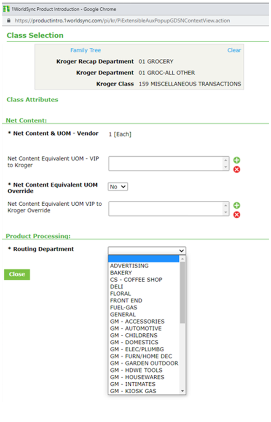271x422 pixels.
Task: Select GM - KIOSK GAS option
Action: click(144, 391)
